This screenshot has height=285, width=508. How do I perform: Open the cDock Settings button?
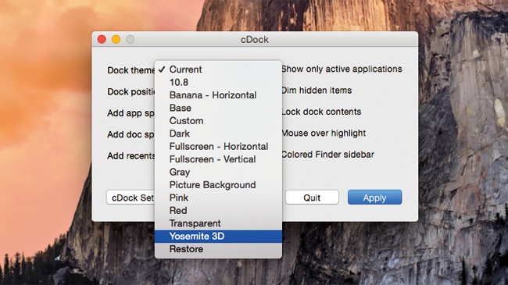tap(131, 198)
